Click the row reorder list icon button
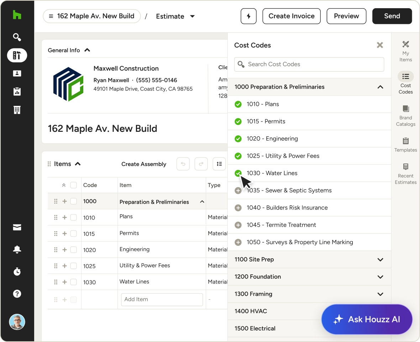The image size is (420, 342). 219,164
